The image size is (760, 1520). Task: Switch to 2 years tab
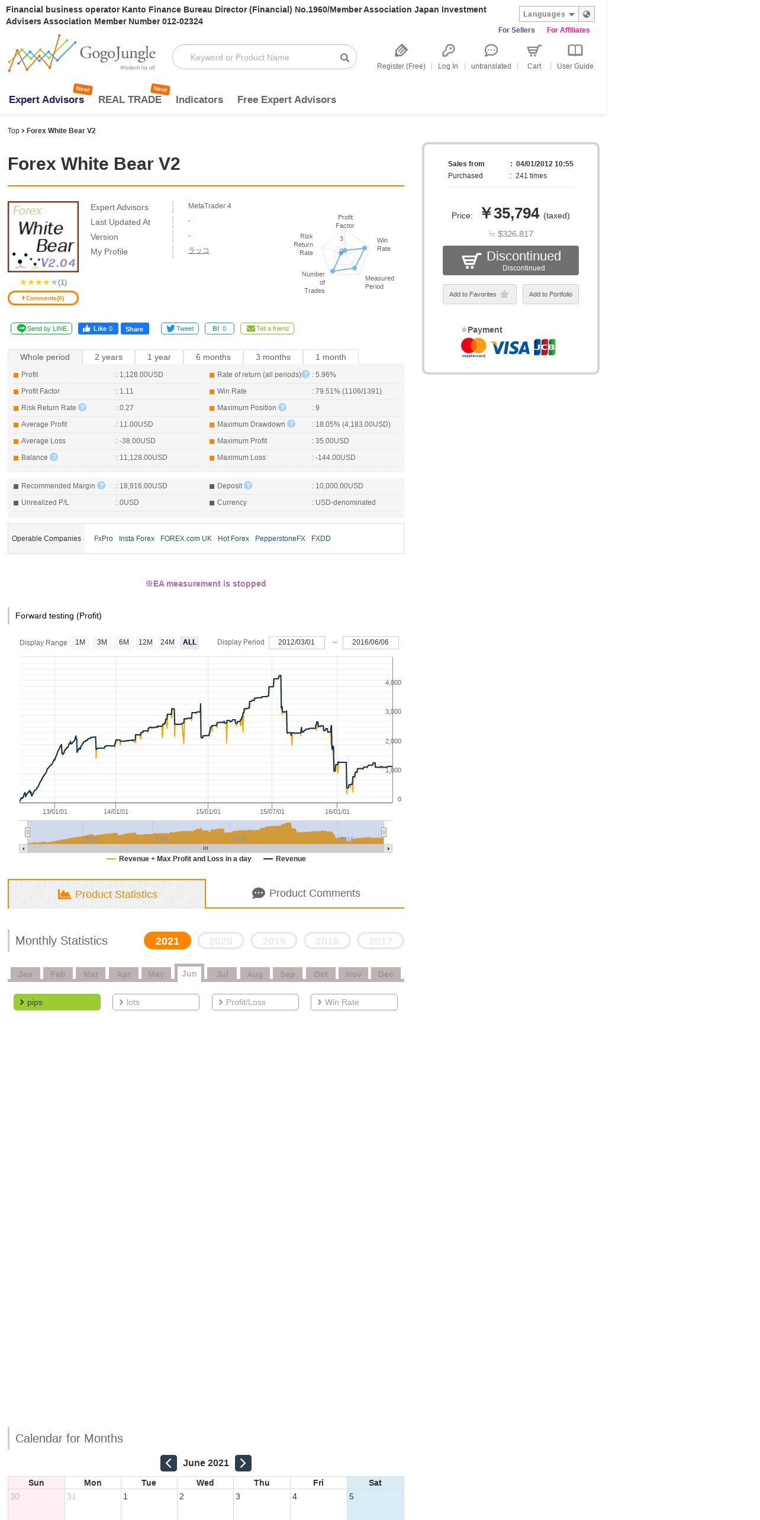[109, 357]
